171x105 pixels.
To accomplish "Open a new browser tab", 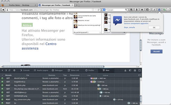I will 77,5.
